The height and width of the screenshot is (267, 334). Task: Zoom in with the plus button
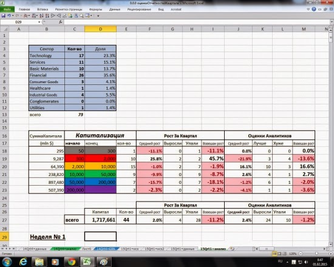pos(331,254)
